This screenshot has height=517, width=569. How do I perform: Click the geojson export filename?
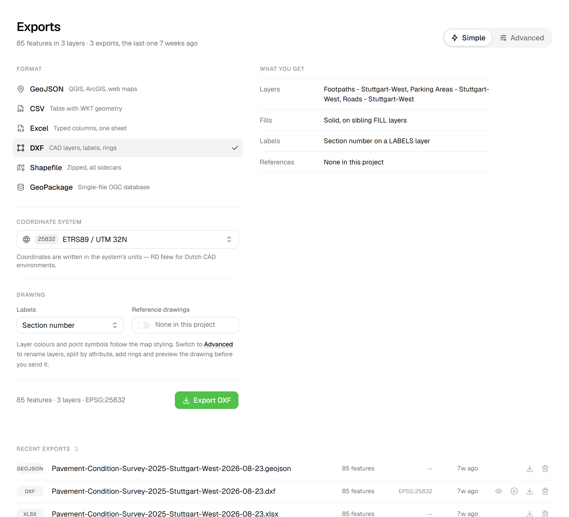pyautogui.click(x=171, y=468)
